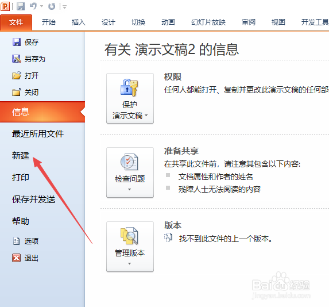The image size is (329, 307).
Task: Switch to the 插入 ribbon tab
Action: [x=78, y=22]
